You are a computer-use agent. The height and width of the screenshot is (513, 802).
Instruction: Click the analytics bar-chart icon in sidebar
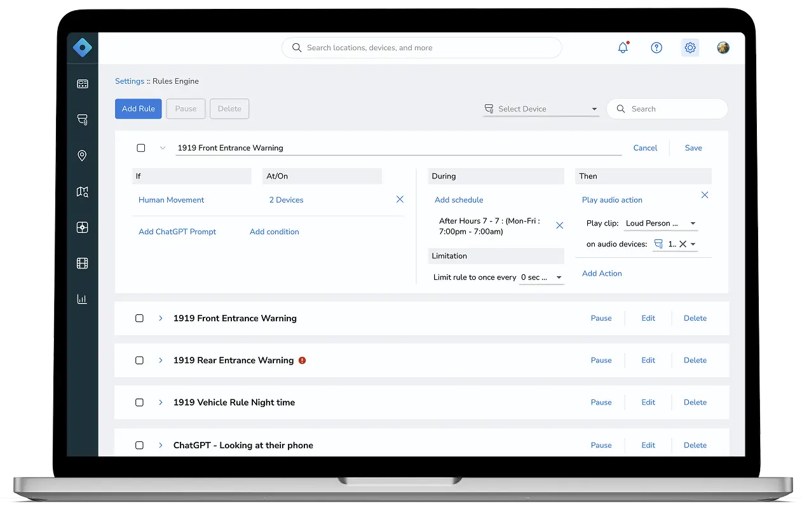[x=82, y=299]
